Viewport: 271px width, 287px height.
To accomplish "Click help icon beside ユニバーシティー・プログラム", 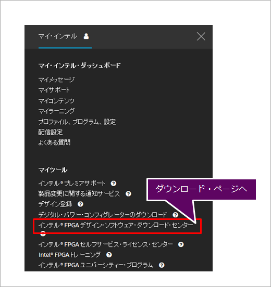I will pyautogui.click(x=162, y=265).
